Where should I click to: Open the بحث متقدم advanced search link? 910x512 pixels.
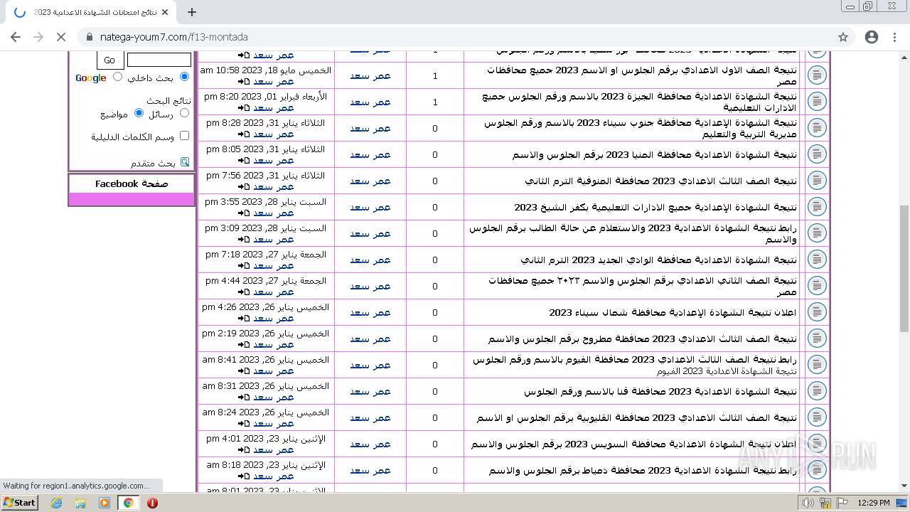click(x=153, y=163)
